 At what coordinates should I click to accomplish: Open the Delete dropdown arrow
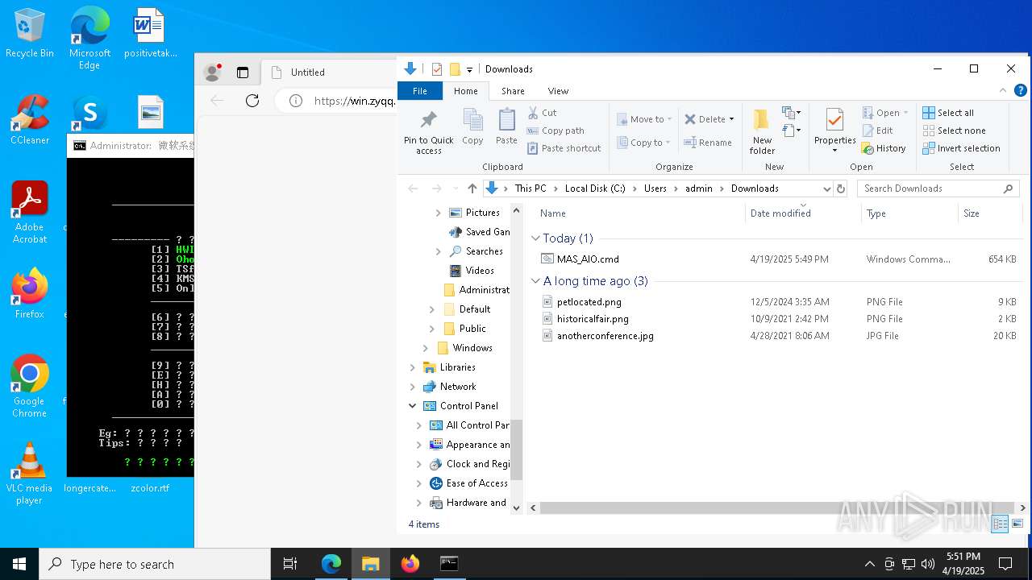click(731, 119)
